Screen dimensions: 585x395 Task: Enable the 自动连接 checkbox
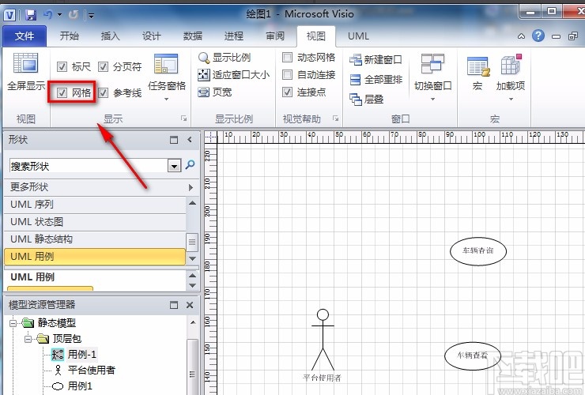coord(287,74)
